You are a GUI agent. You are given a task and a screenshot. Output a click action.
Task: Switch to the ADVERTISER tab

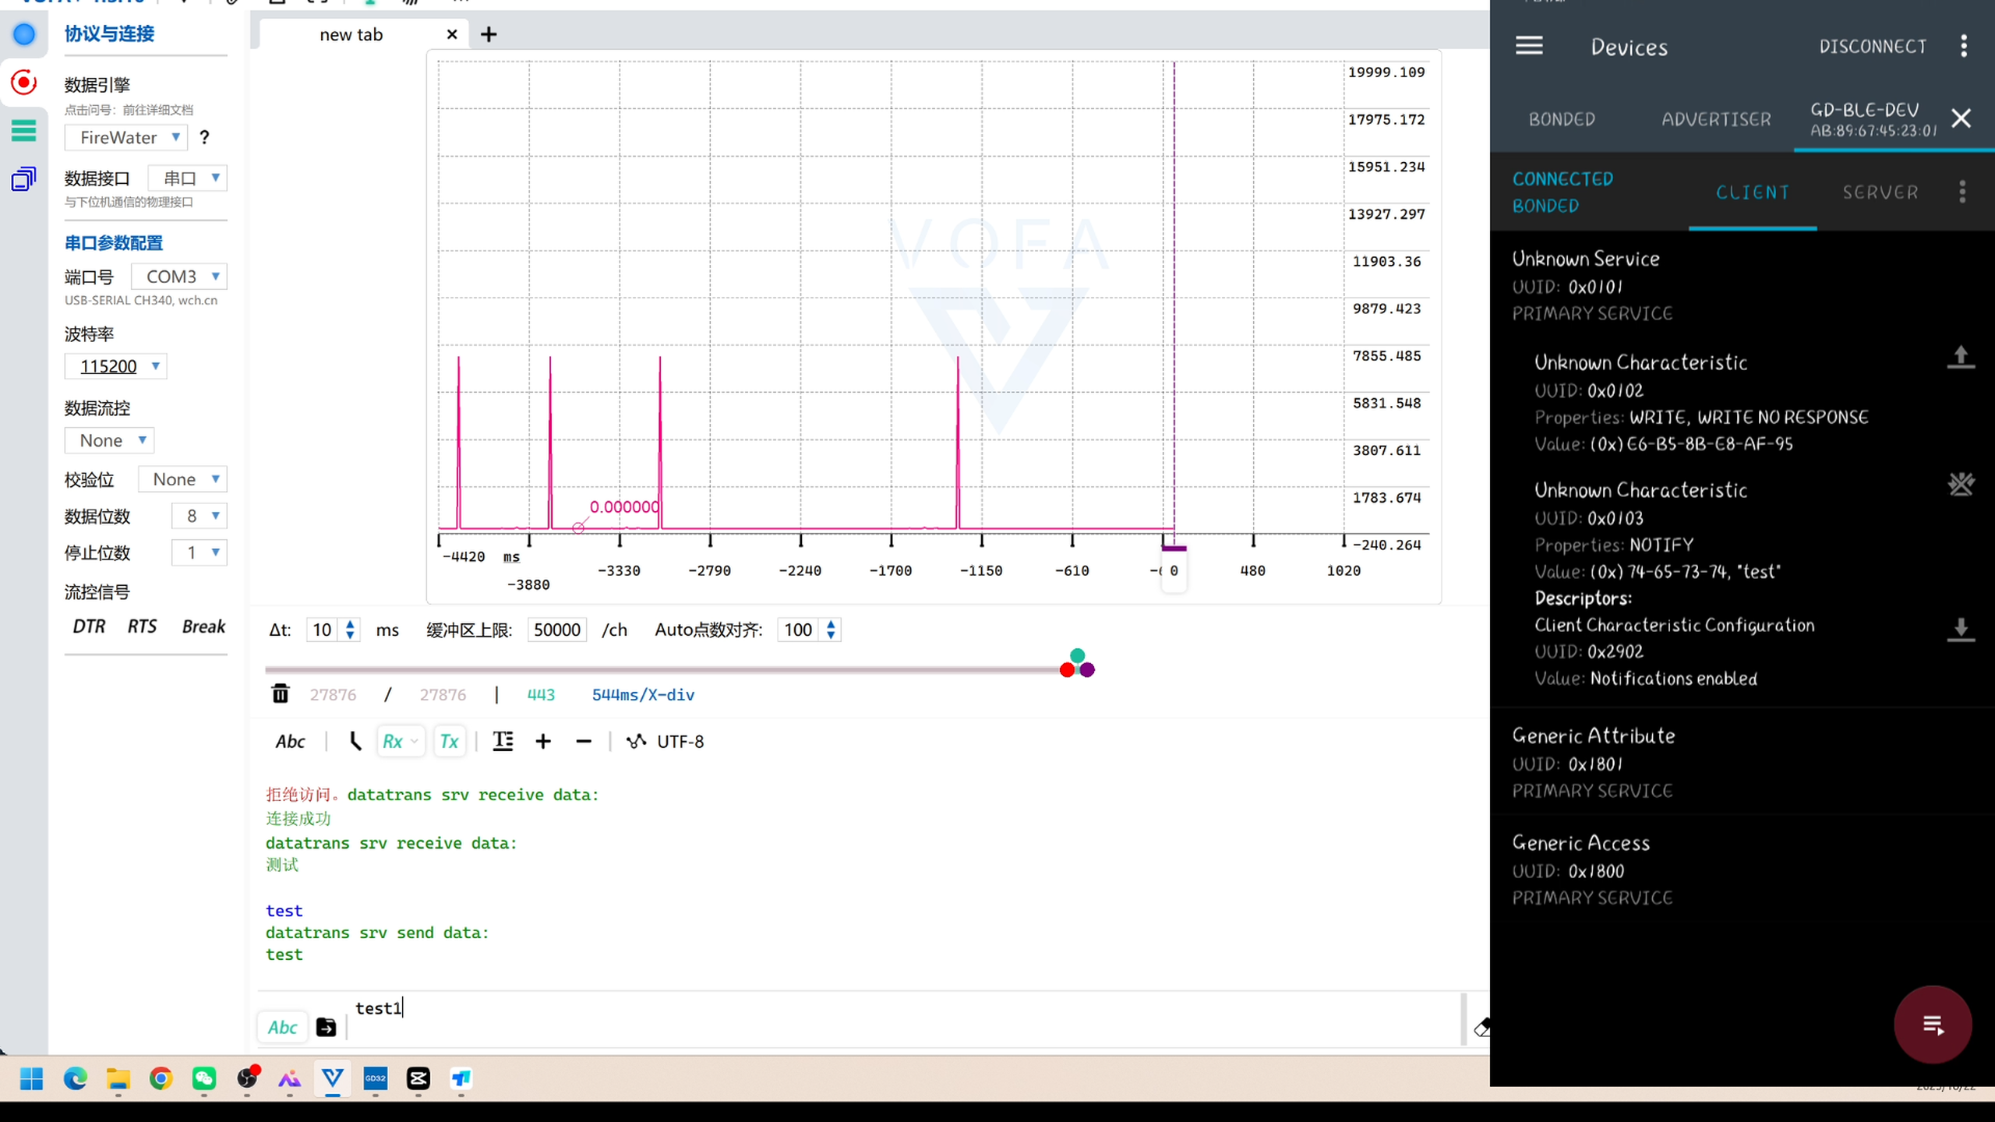(x=1716, y=119)
